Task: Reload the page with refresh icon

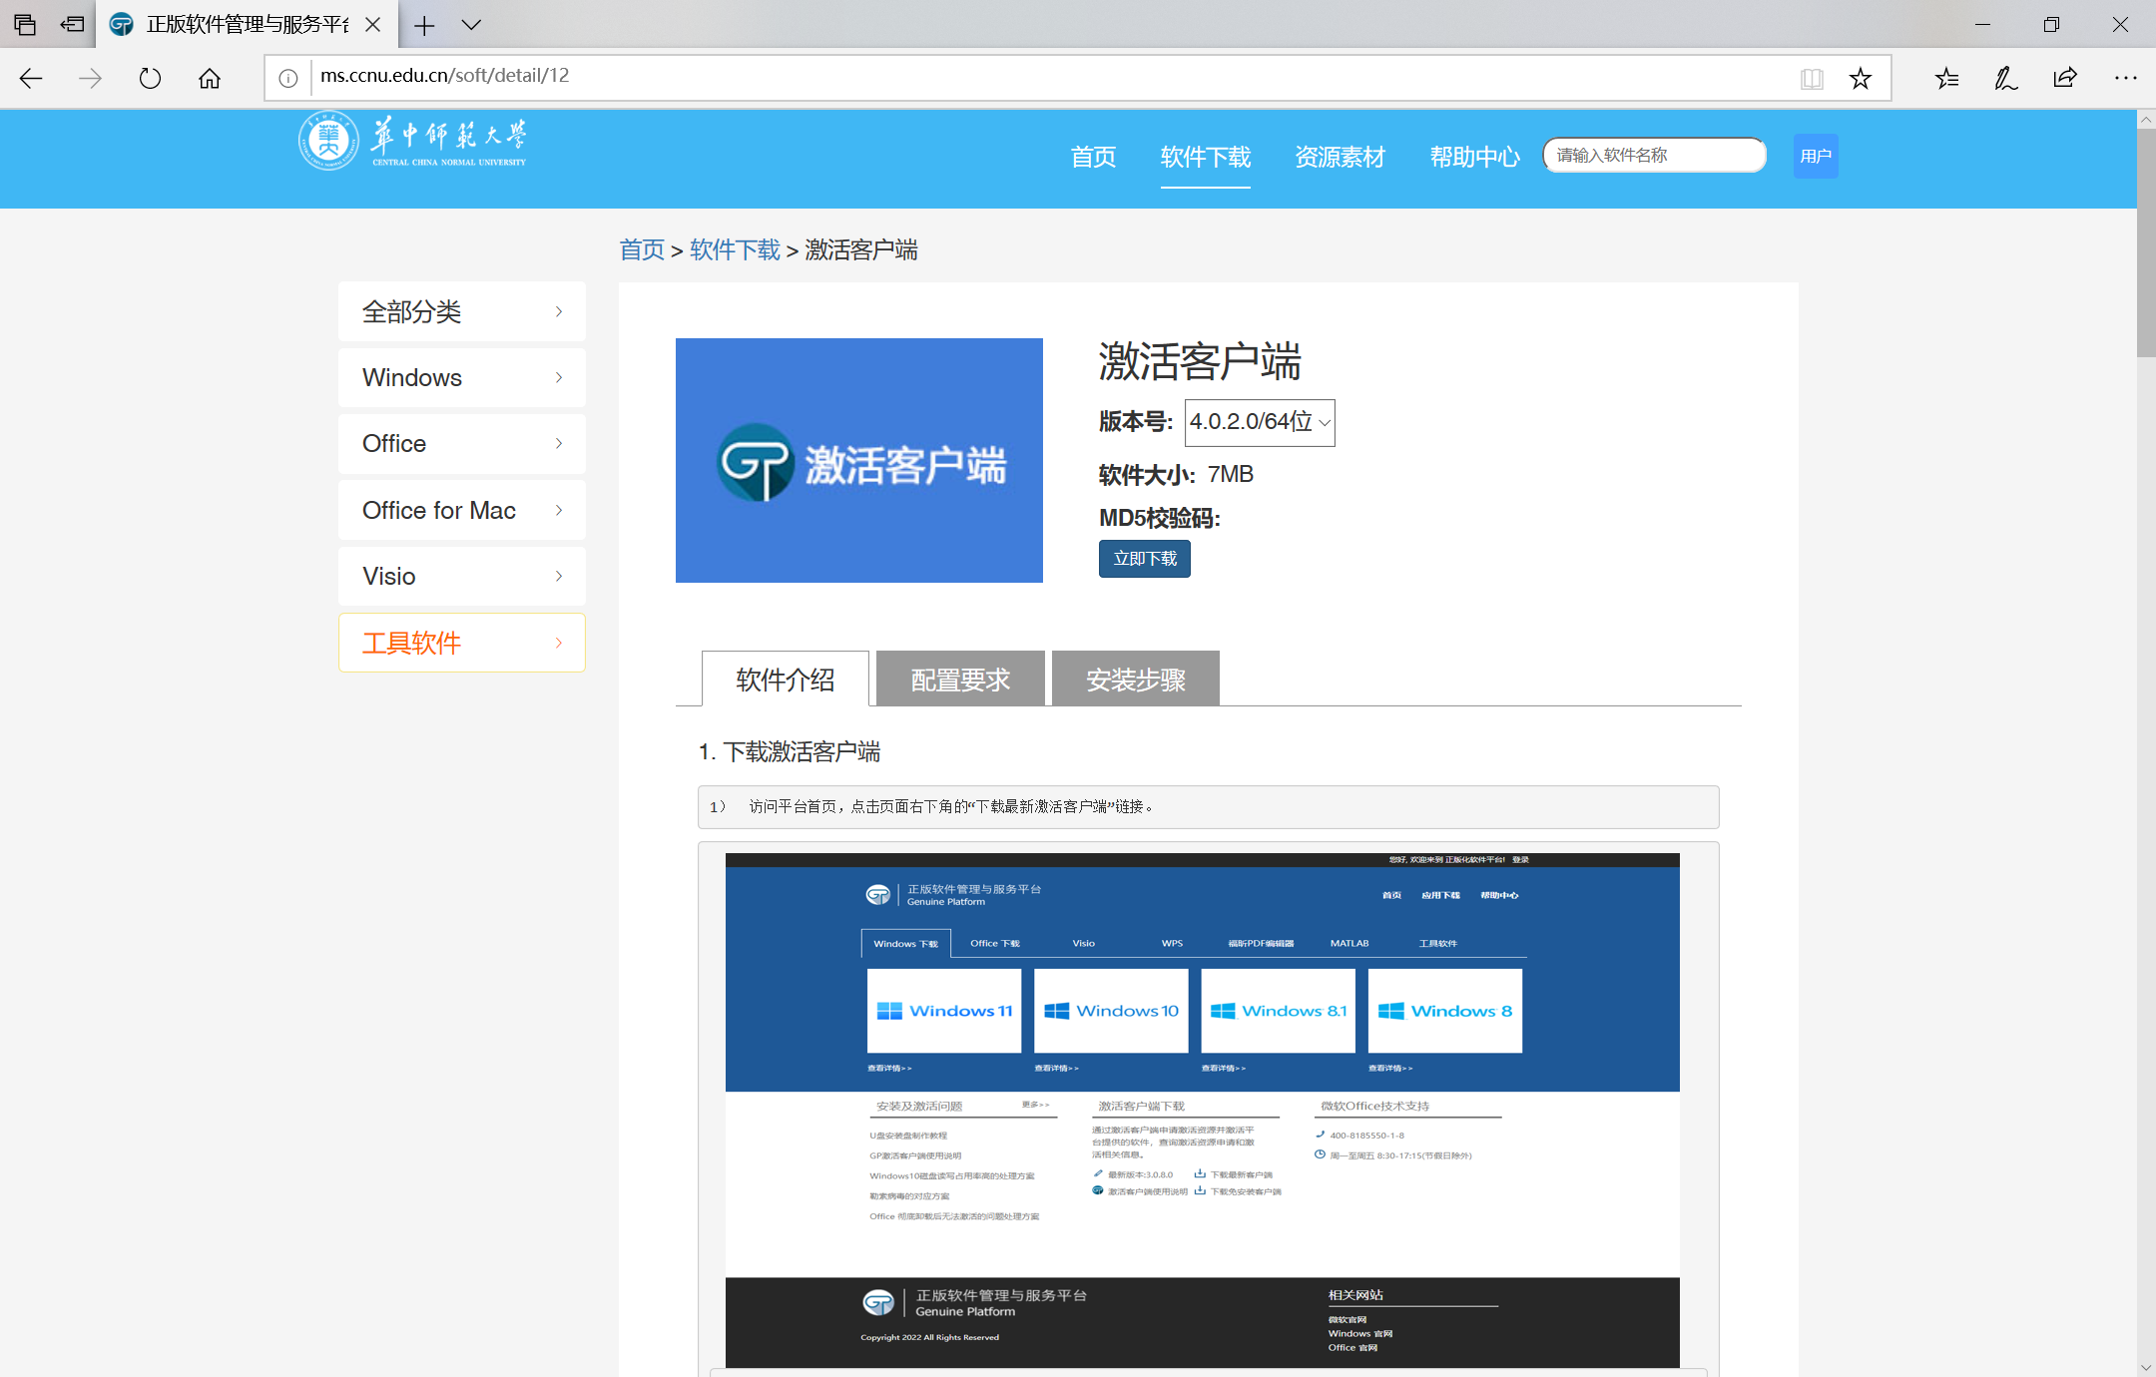Action: click(x=150, y=79)
